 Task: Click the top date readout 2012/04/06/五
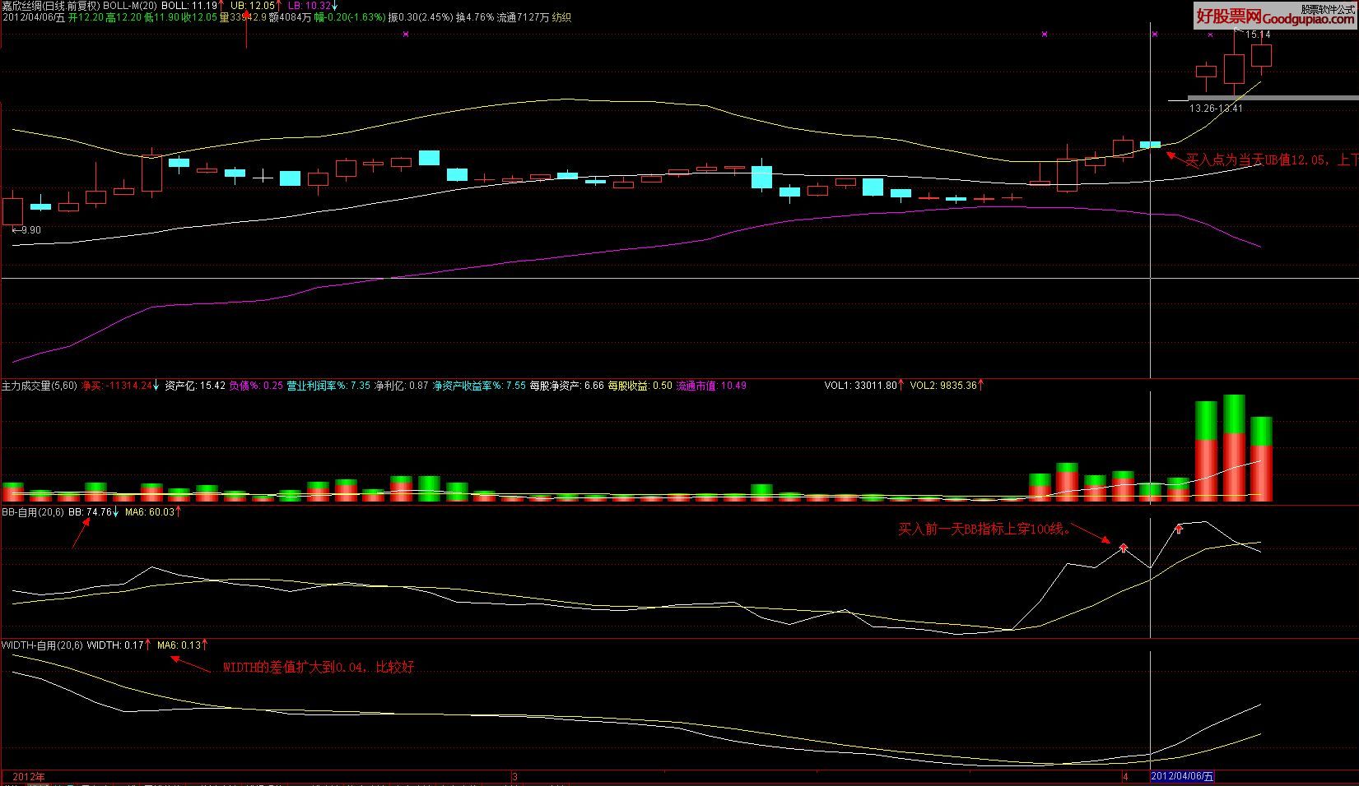[33, 17]
